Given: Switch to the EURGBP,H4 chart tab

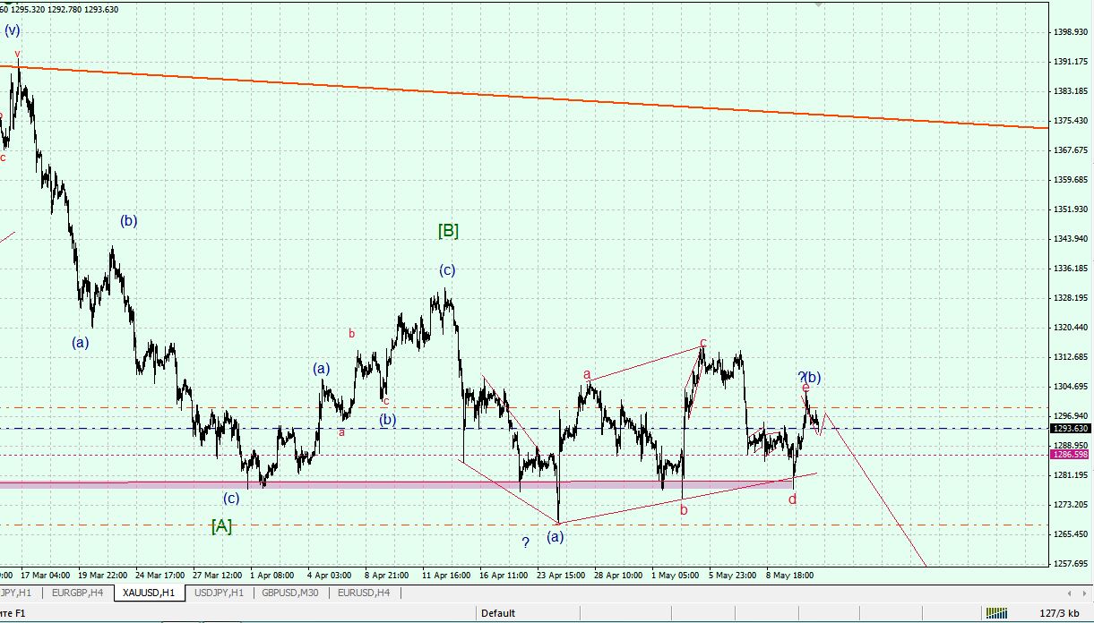Looking at the screenshot, I should pyautogui.click(x=77, y=593).
